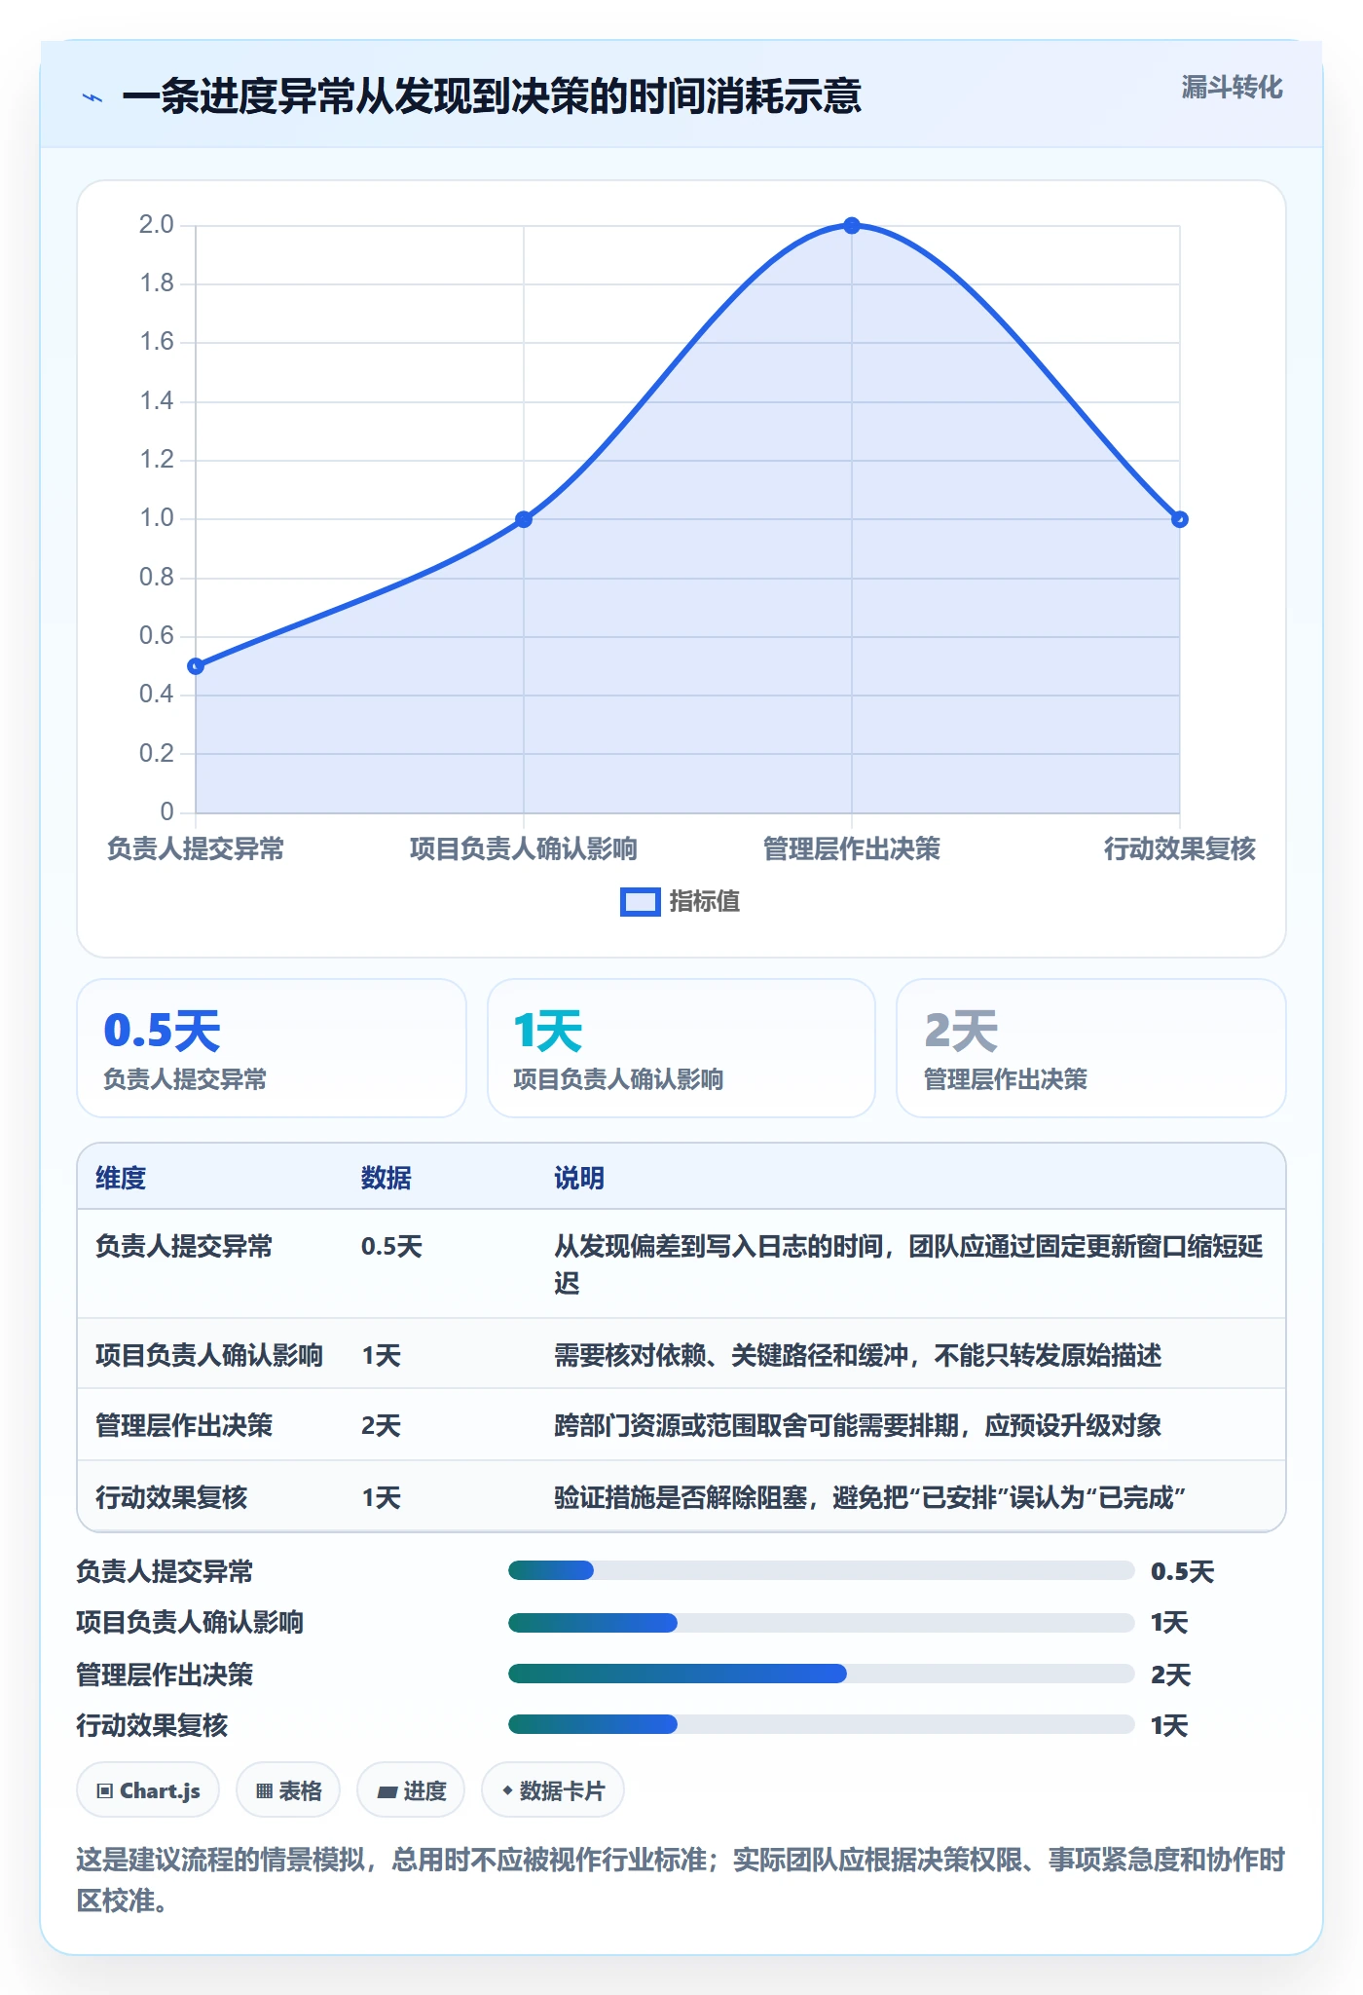The width and height of the screenshot is (1363, 1995).
Task: Click the lightning icon beside the title
Action: point(92,97)
